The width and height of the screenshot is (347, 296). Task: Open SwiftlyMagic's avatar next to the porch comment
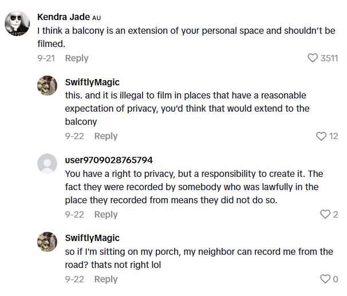point(47,242)
